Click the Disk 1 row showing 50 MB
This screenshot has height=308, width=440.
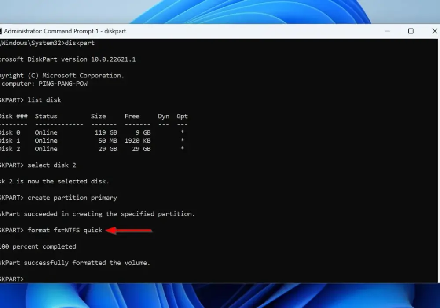(93, 140)
